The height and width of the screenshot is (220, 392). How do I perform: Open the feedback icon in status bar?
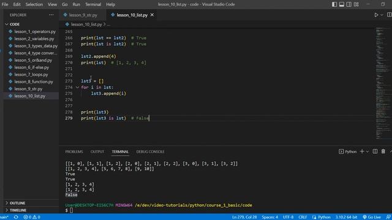(x=388, y=218)
